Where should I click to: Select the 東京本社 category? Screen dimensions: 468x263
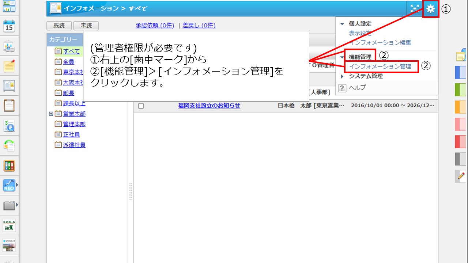tap(73, 72)
